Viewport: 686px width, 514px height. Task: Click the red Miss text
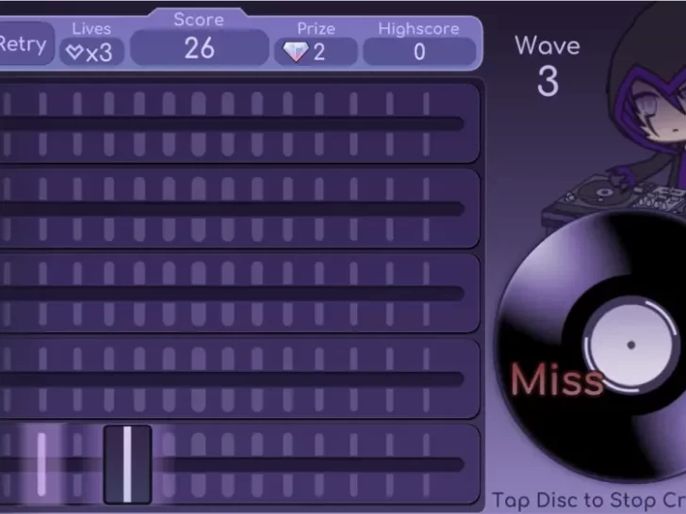tap(557, 380)
